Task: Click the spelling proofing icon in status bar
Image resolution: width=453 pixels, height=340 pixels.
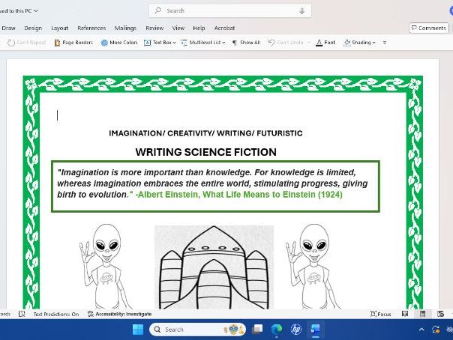Action: [22, 314]
